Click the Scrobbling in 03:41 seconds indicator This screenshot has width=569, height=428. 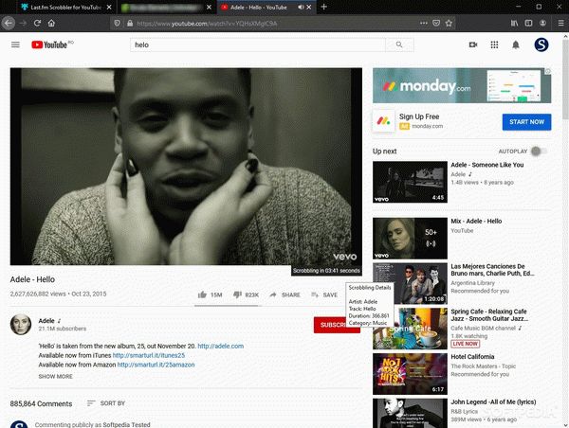[x=326, y=271]
